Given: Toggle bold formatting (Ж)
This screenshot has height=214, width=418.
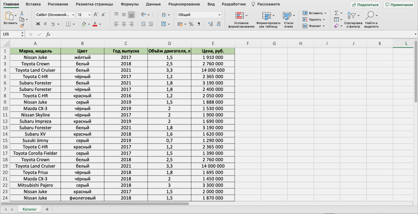Looking at the screenshot, I should [38, 24].
